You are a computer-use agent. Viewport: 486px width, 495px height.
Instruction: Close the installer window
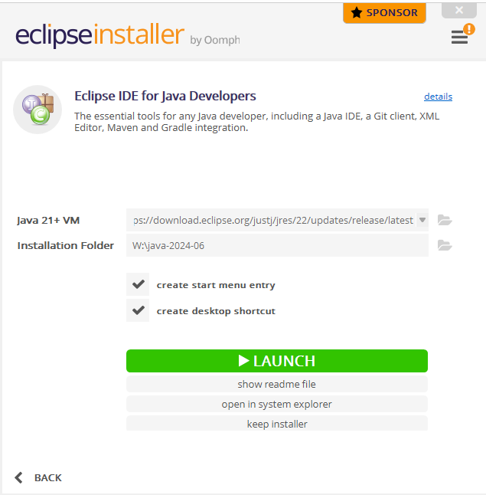tap(459, 11)
